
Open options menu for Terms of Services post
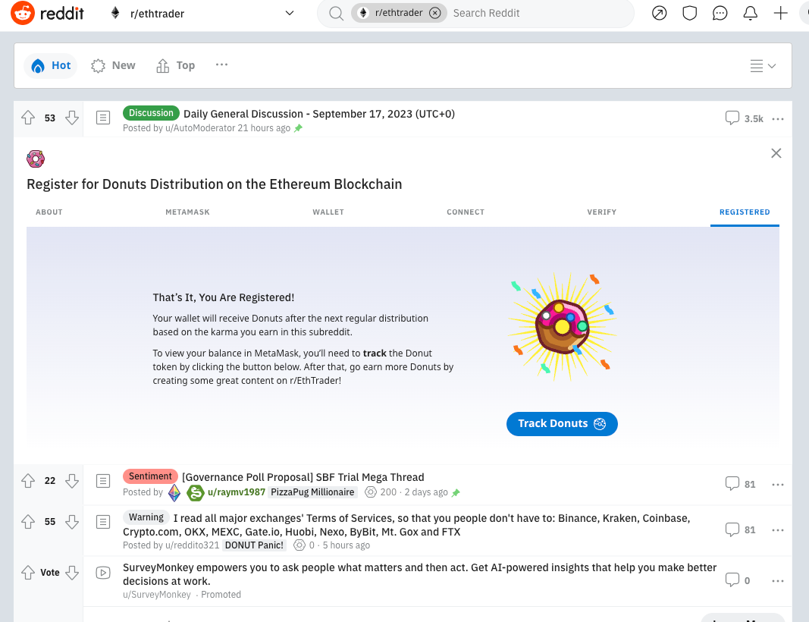pos(777,530)
